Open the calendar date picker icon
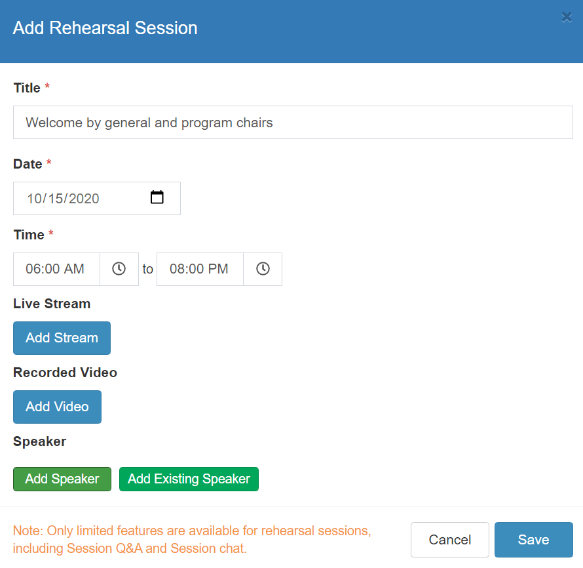The height and width of the screenshot is (568, 583). click(157, 197)
